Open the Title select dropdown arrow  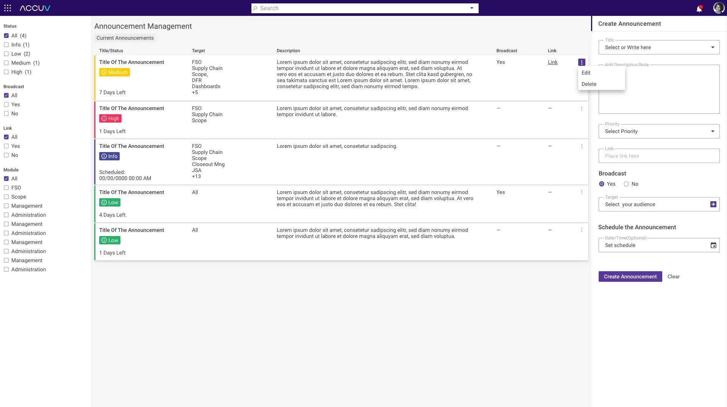coord(713,47)
